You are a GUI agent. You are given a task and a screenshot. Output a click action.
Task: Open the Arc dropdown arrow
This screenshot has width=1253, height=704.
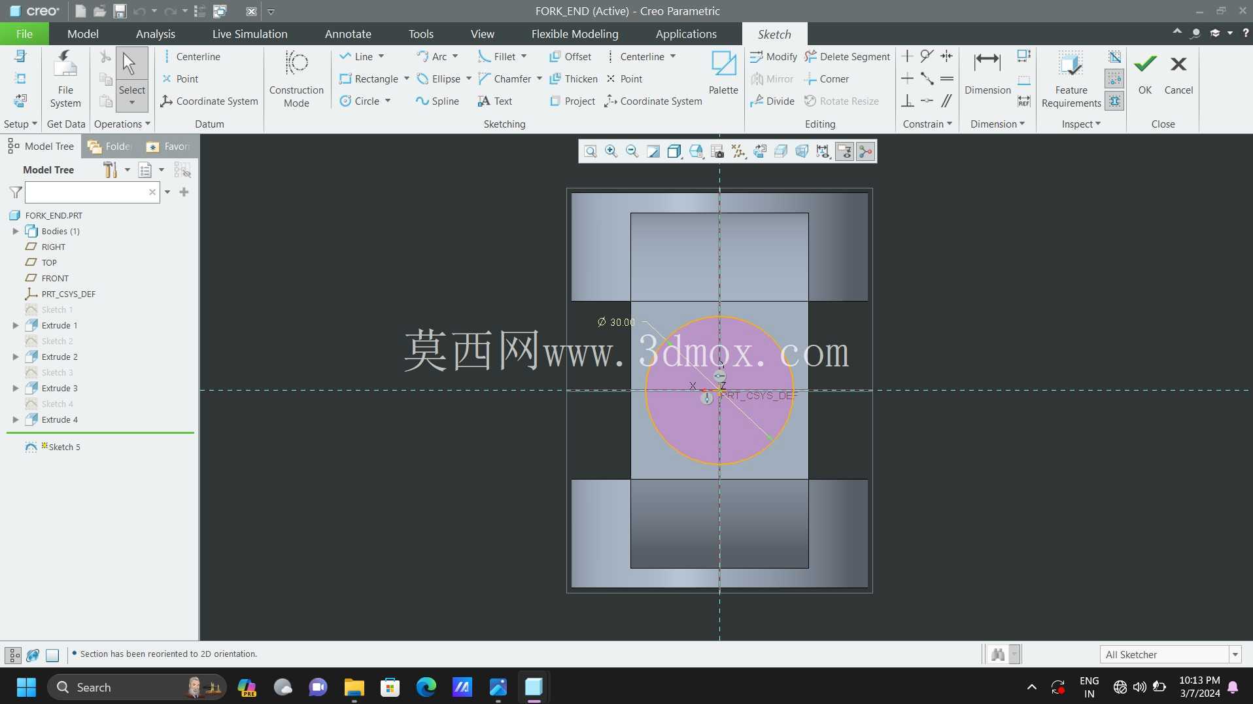(x=455, y=57)
